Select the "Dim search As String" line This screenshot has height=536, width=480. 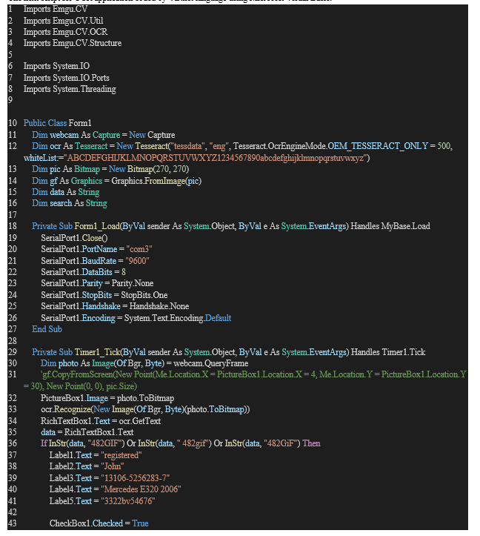(70, 203)
